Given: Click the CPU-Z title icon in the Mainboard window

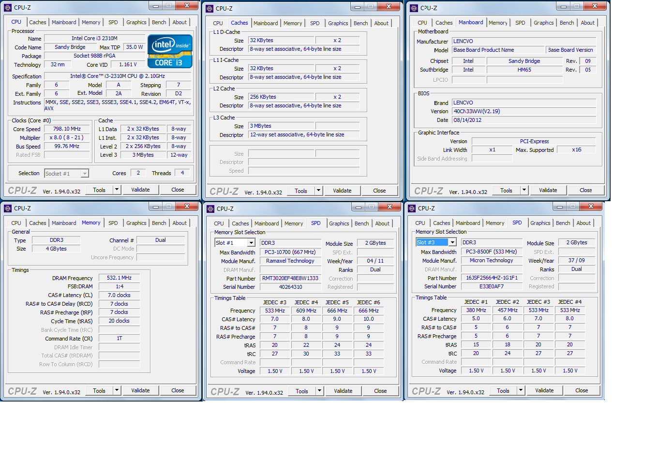Looking at the screenshot, I should [x=414, y=8].
